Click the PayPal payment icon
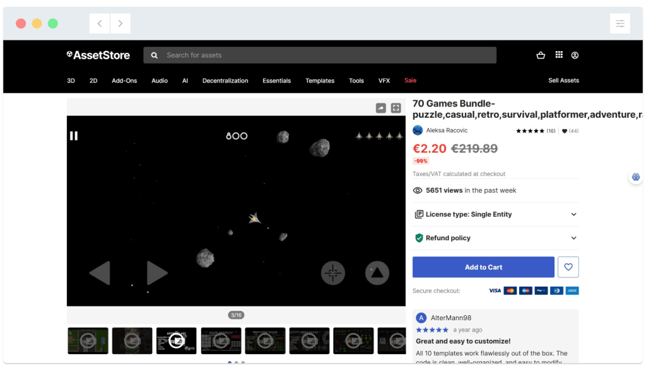The image size is (646, 370). [x=541, y=291]
